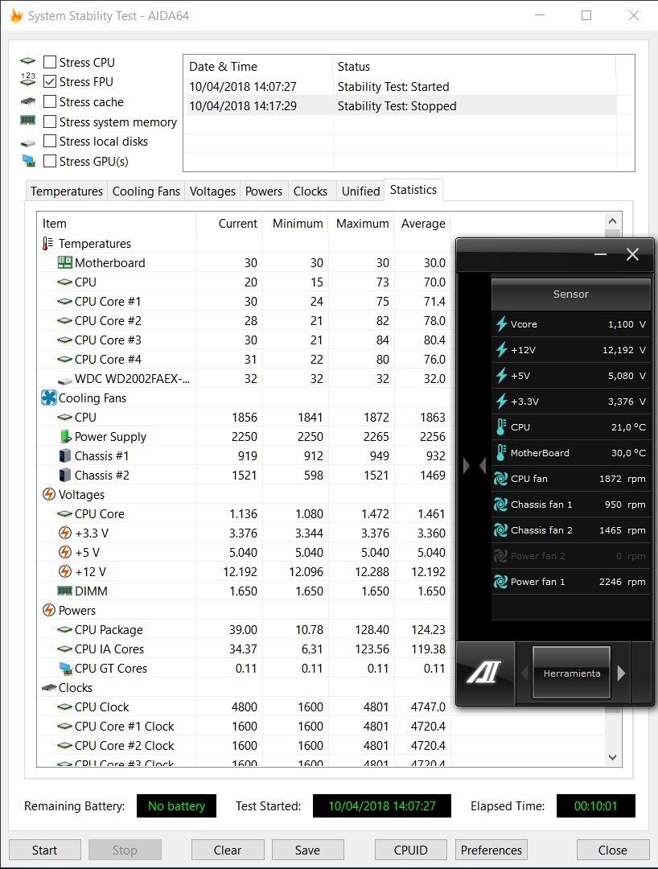
Task: Click the ASUS AI Suite logo icon
Action: pyautogui.click(x=483, y=673)
